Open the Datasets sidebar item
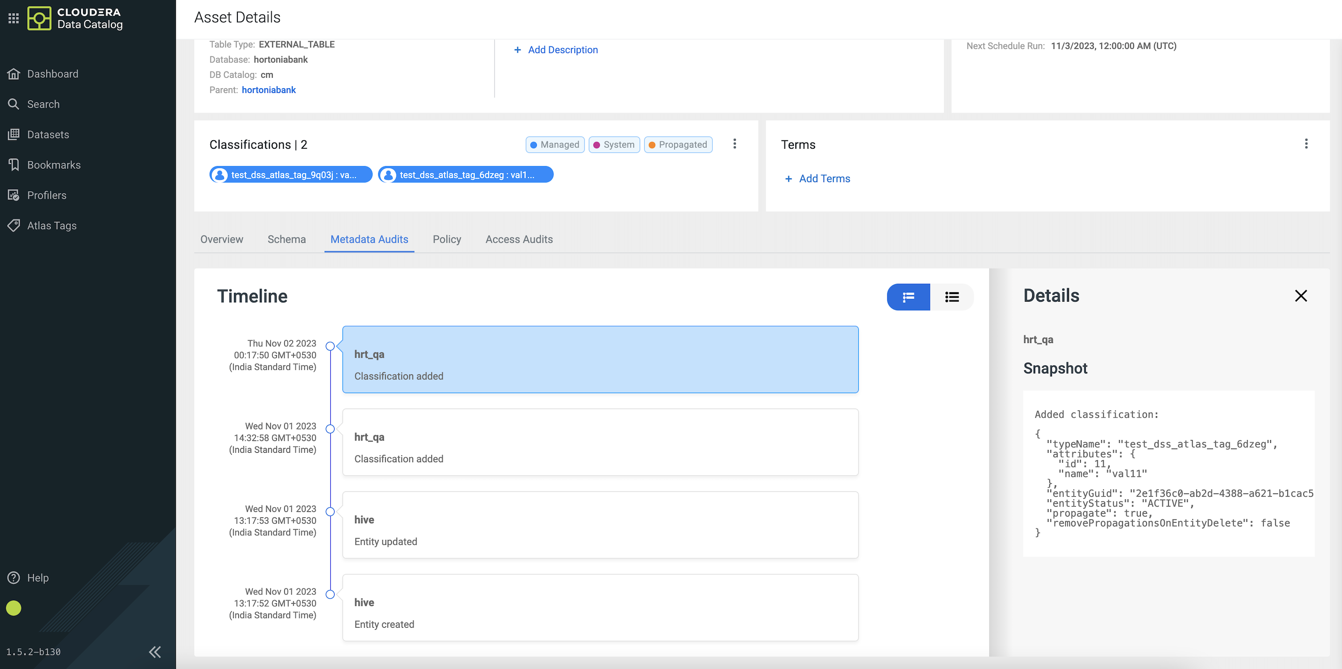Image resolution: width=1342 pixels, height=669 pixels. 47,135
